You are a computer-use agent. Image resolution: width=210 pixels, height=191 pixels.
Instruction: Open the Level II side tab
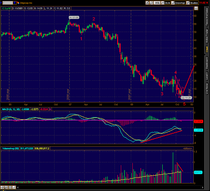pos(207,76)
